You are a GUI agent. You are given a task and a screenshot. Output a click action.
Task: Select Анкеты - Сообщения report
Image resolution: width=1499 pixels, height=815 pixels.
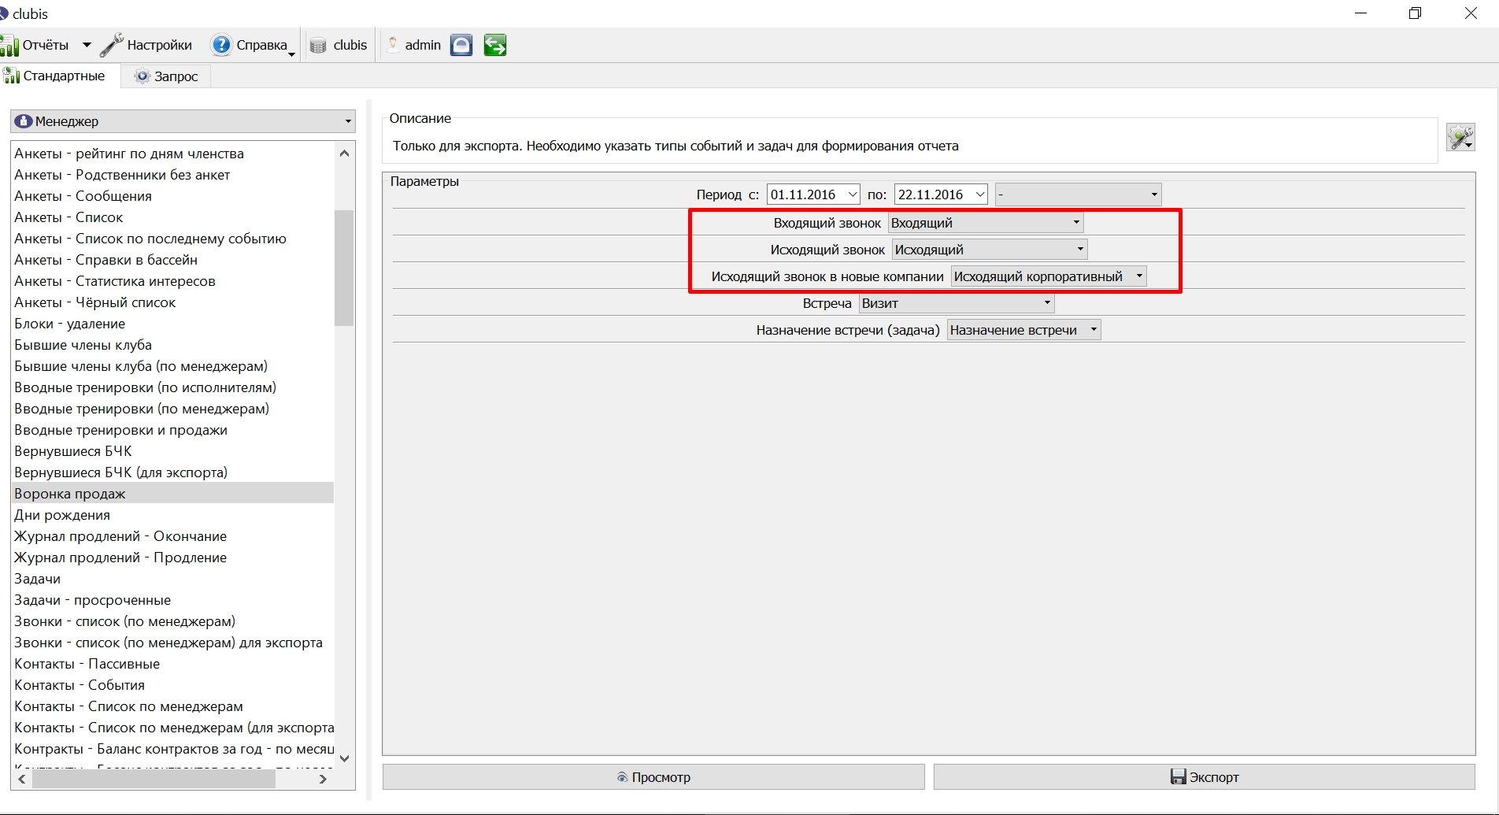click(x=173, y=196)
